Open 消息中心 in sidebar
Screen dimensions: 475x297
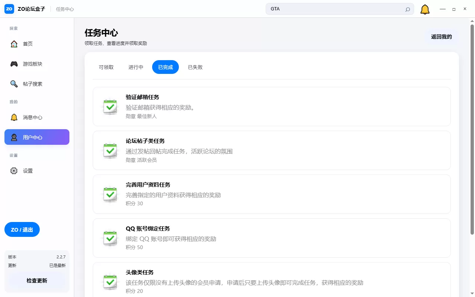37,117
